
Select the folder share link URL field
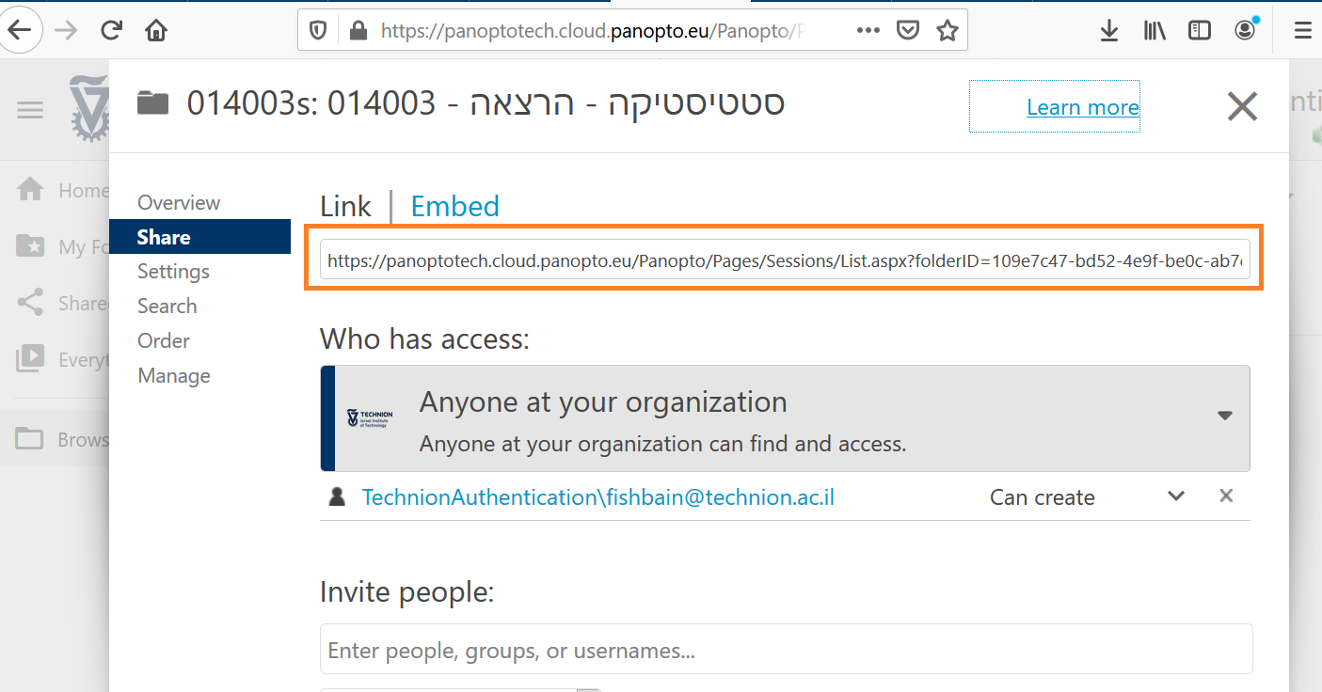(x=785, y=259)
